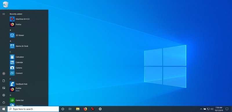The width and height of the screenshot is (232, 112).
Task: Open File Explorer from the taskbar
Action: click(78, 109)
